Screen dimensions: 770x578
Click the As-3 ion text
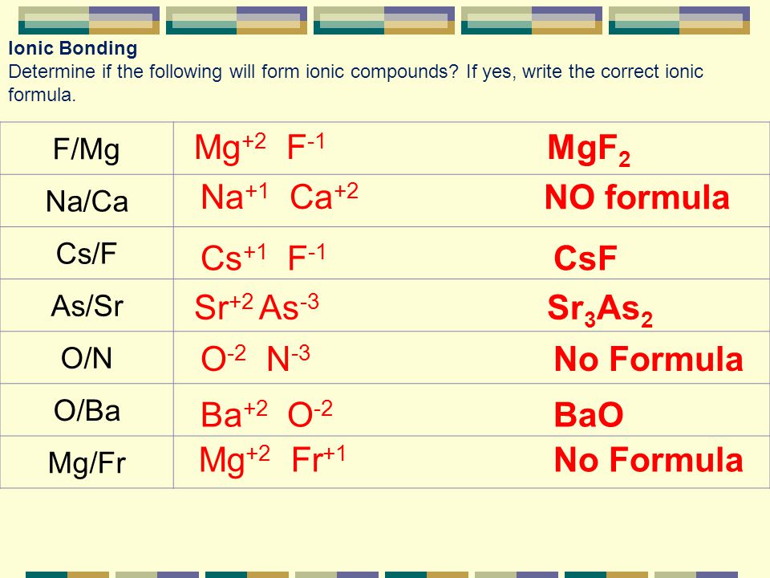290,307
